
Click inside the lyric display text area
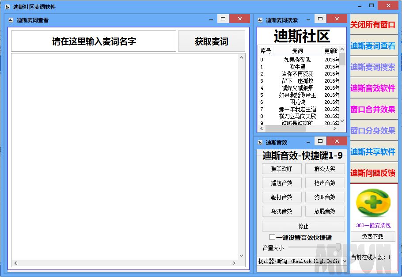click(x=125, y=156)
